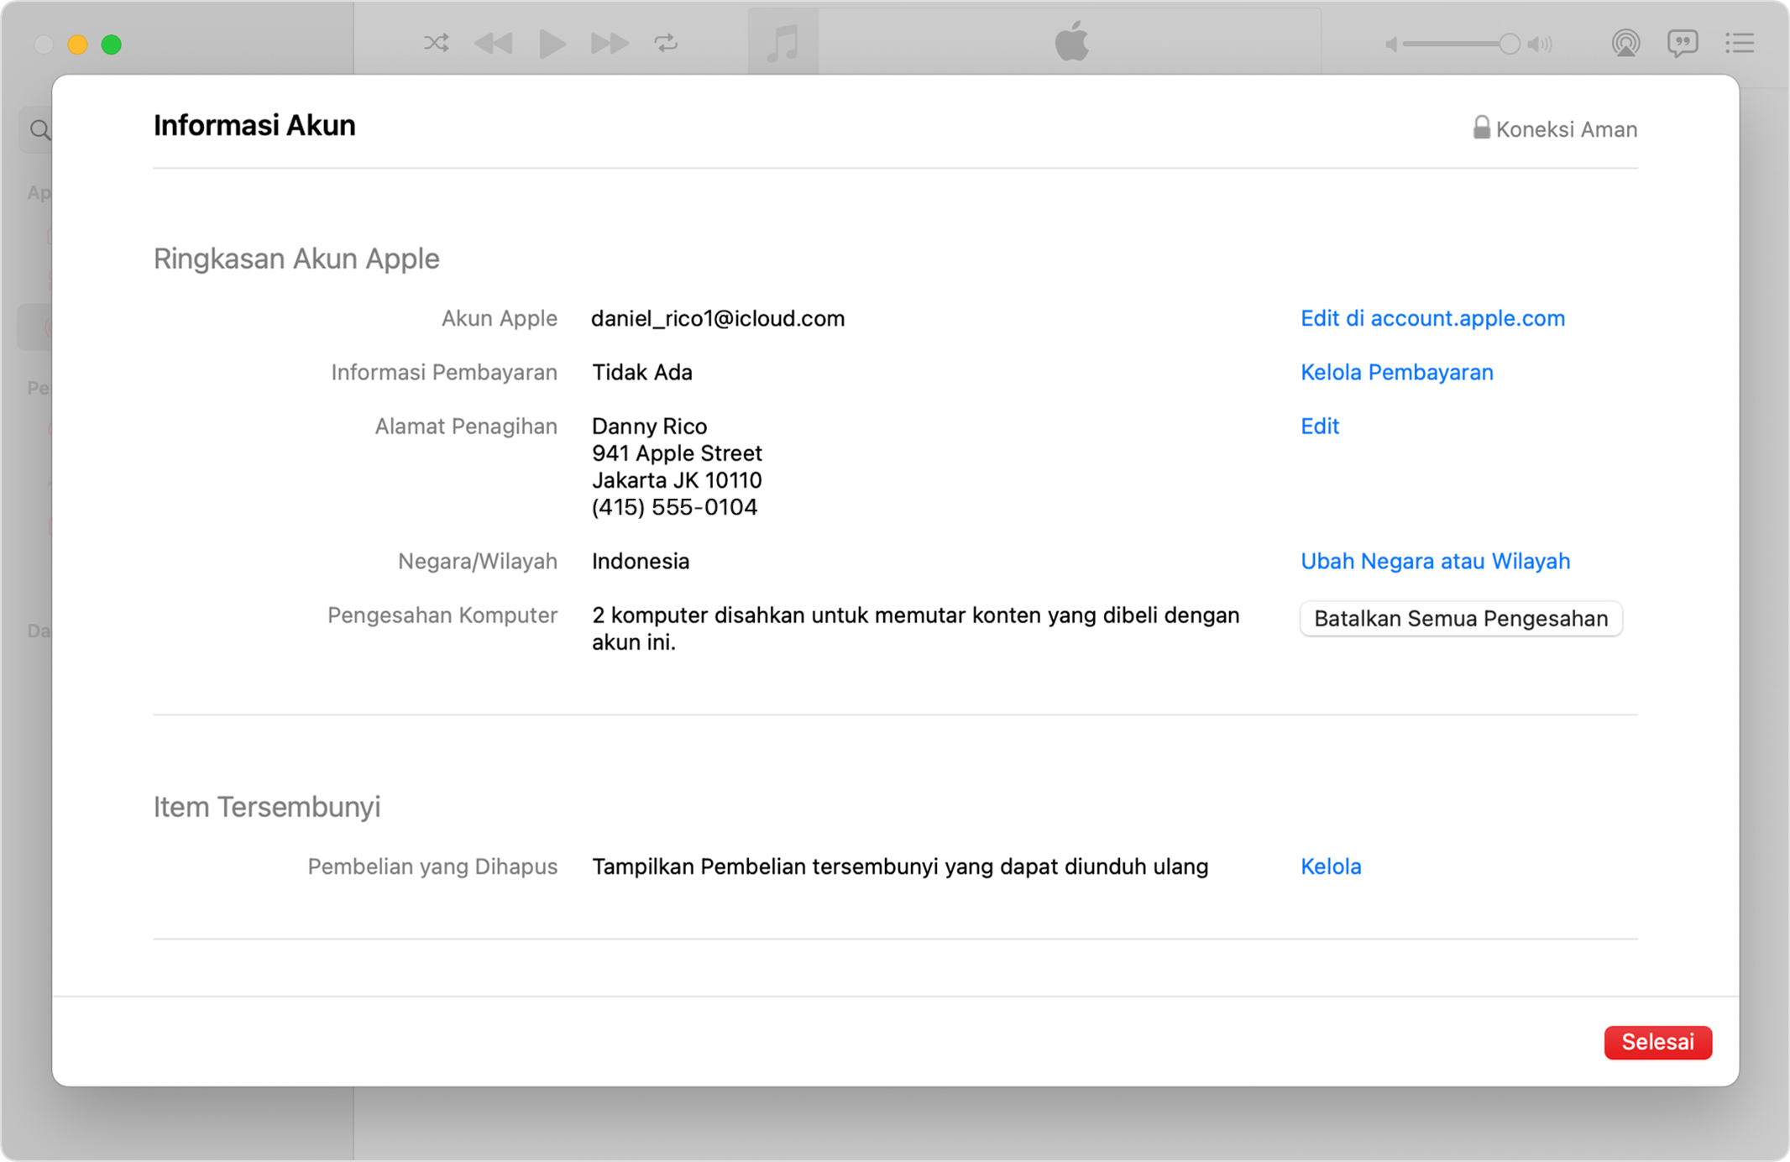1790x1162 pixels.
Task: Open the Edit di account.apple.com link
Action: tap(1432, 318)
